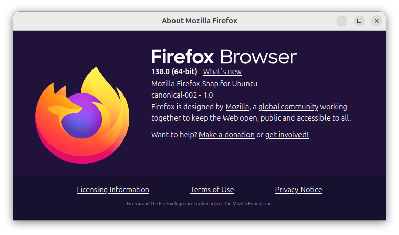Visit the "get involved!" link
Image resolution: width=399 pixels, height=235 pixels.
click(x=287, y=135)
